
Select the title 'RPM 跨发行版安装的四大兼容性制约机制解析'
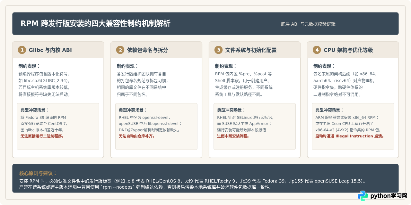click(95, 24)
